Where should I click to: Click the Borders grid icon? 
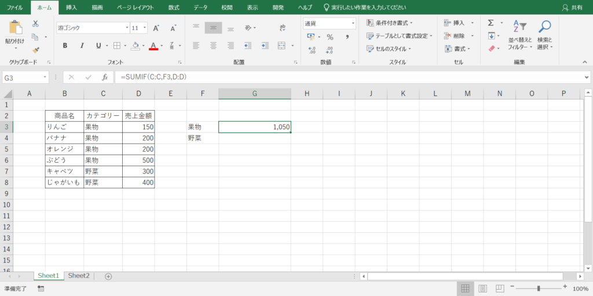pos(117,45)
